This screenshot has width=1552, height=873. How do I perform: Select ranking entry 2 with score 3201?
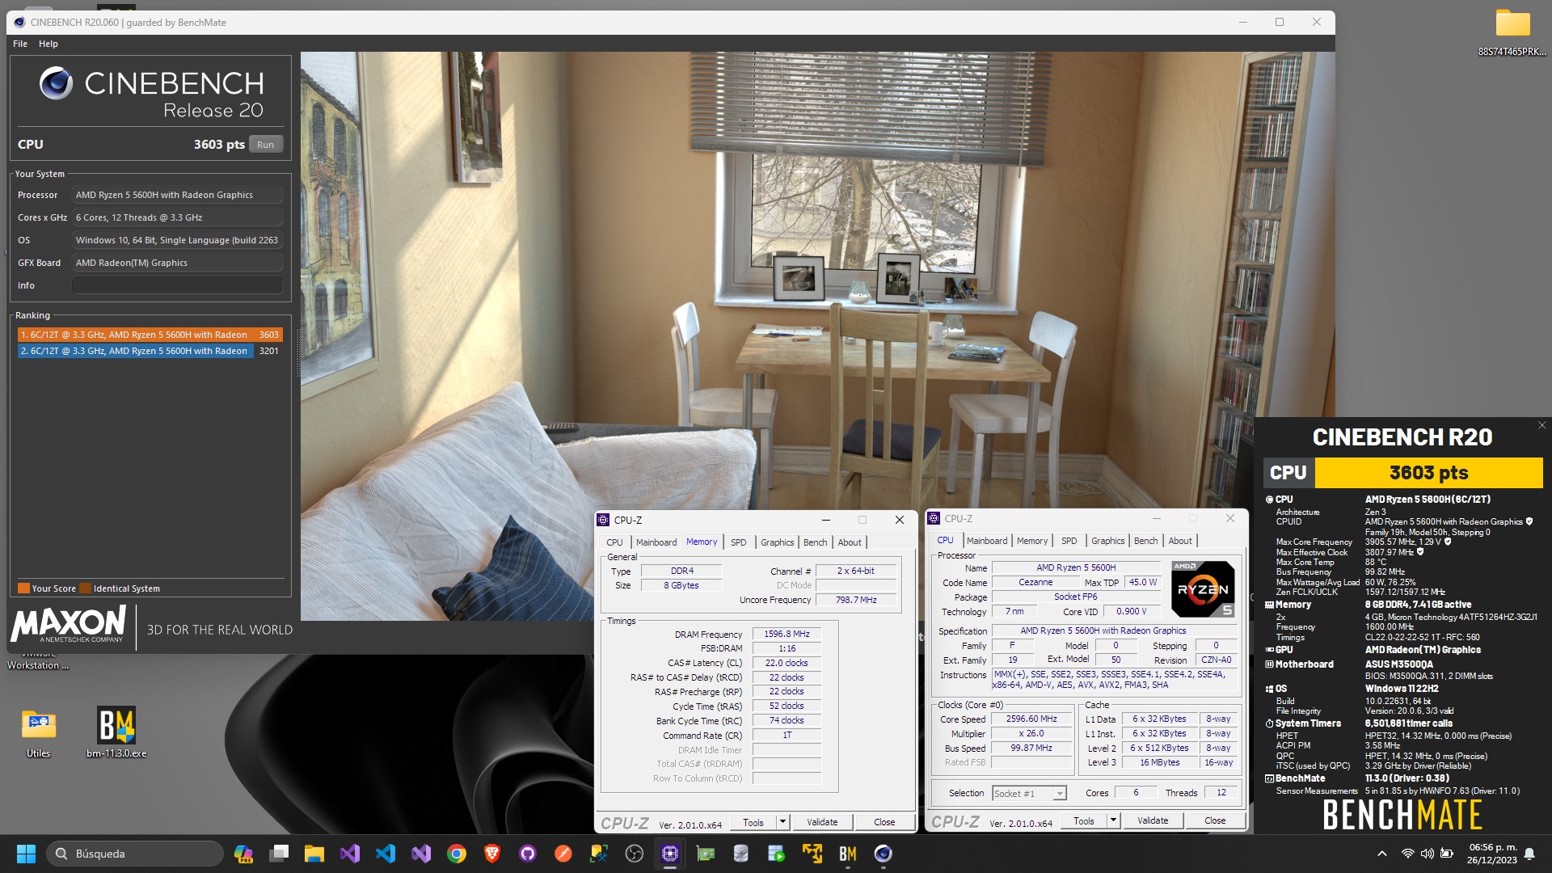click(x=150, y=351)
